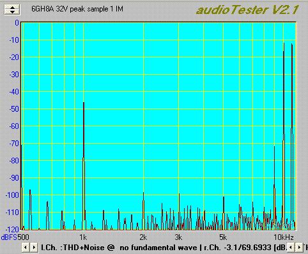The height and width of the screenshot is (254, 308).
Task: Click right scroll arrow before 'l.Ch.' status
Action: pyautogui.click(x=34, y=248)
